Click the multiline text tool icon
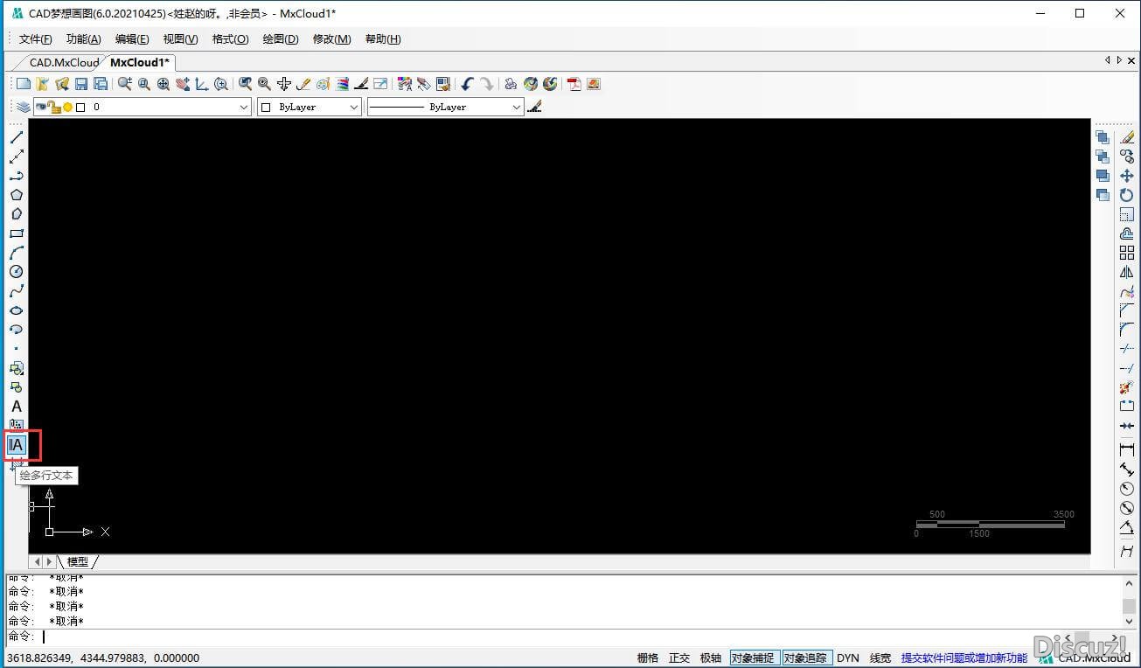 pyautogui.click(x=17, y=445)
